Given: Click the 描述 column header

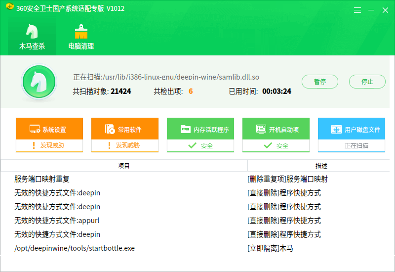Looking at the screenshot, I should (x=321, y=166).
